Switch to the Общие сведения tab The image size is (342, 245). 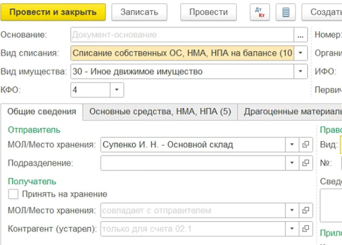click(x=42, y=112)
